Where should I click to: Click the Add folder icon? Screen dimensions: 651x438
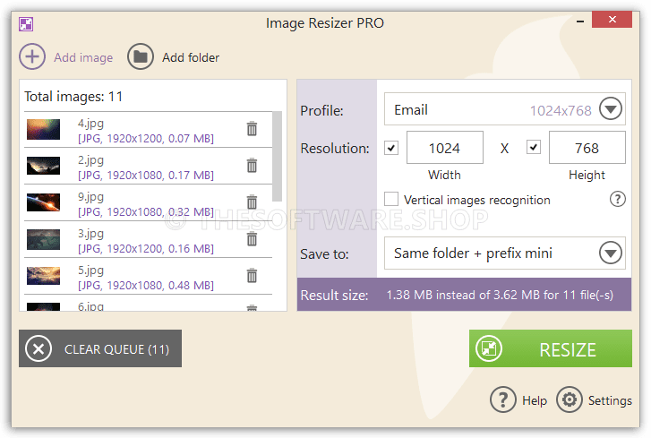click(x=141, y=56)
